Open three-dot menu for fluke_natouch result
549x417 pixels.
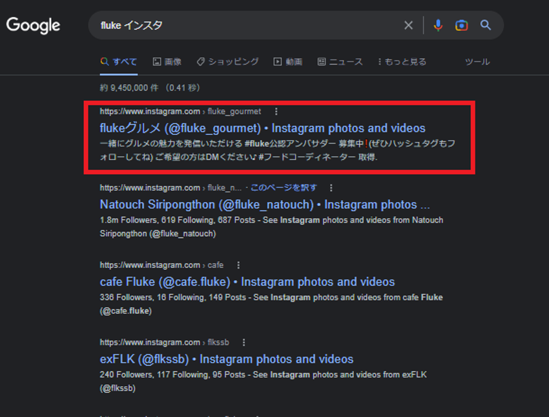(x=331, y=188)
